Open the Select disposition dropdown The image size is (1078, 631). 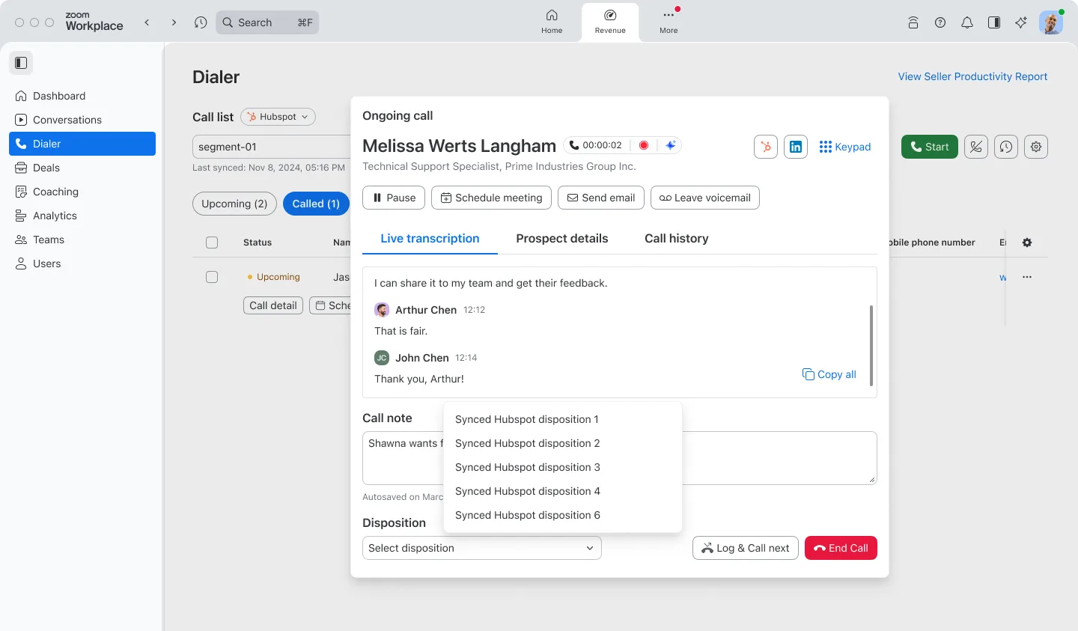tap(481, 547)
